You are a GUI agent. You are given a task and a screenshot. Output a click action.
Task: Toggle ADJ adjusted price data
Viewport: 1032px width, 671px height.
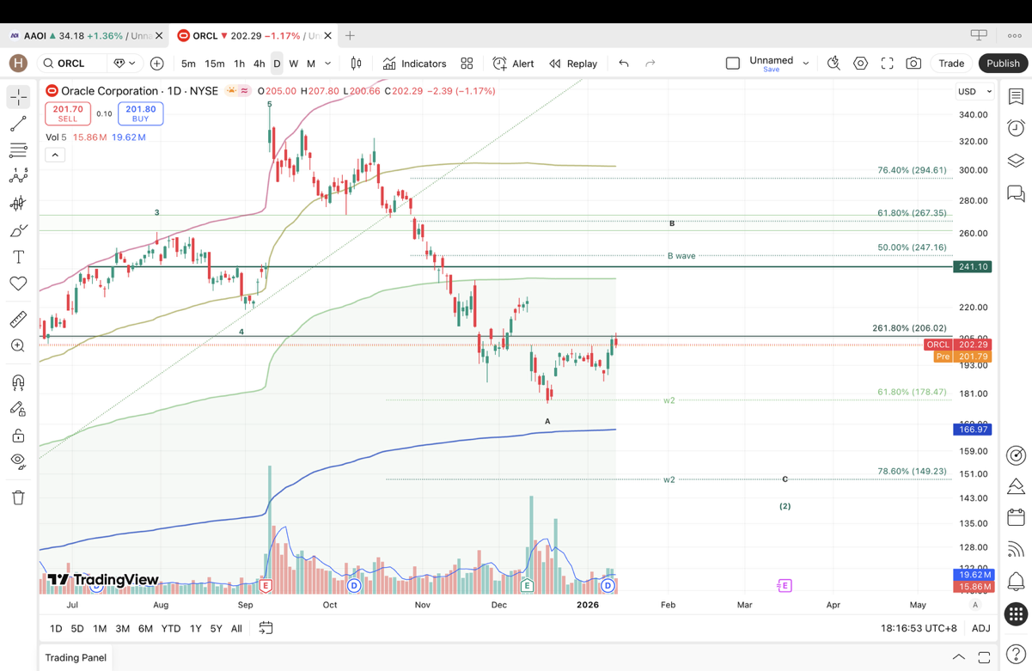click(980, 628)
